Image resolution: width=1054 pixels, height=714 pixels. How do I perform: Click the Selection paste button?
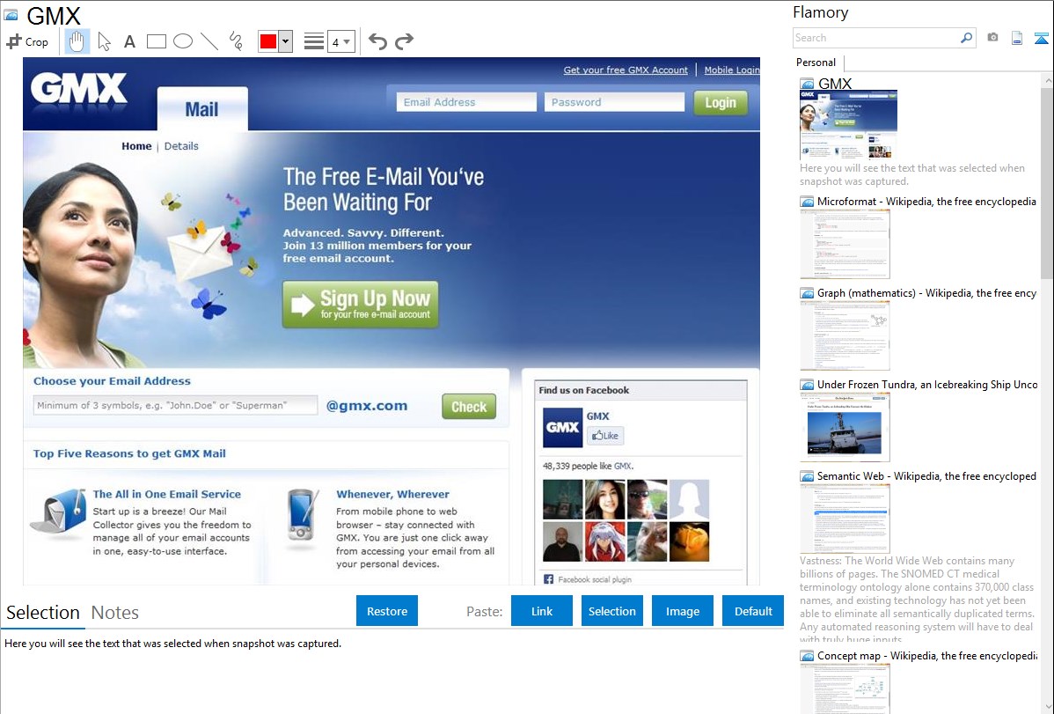pyautogui.click(x=611, y=611)
